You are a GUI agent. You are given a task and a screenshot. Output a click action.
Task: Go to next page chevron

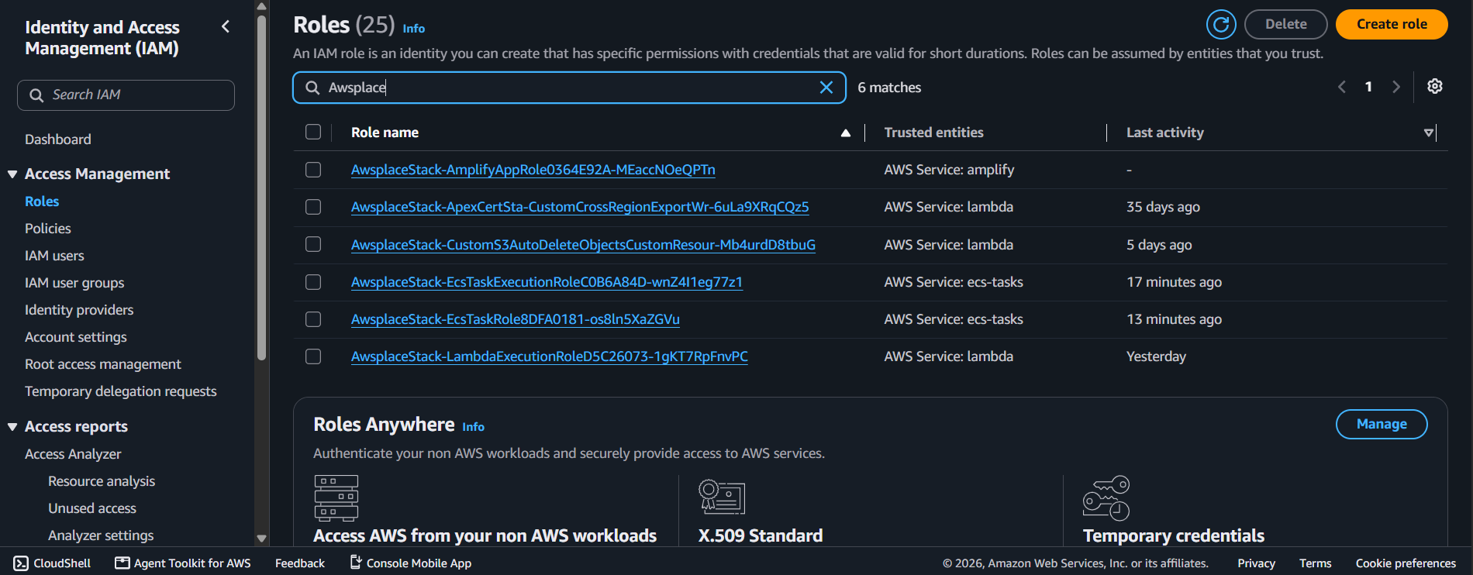pyautogui.click(x=1396, y=87)
